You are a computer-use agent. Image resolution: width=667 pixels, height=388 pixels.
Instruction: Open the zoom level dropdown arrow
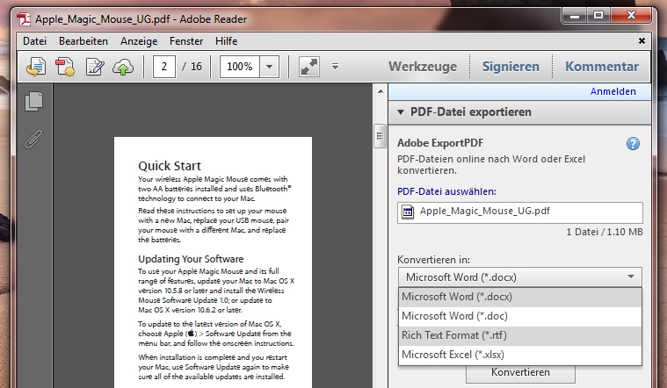269,67
